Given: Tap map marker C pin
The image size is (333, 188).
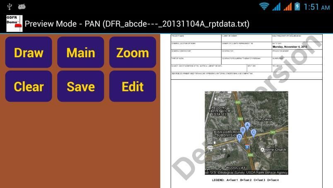Looking at the screenshot, I should click(253, 133).
